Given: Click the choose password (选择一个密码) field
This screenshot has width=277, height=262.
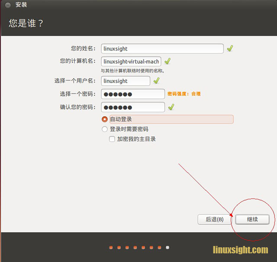Looking at the screenshot, I should [x=133, y=94].
